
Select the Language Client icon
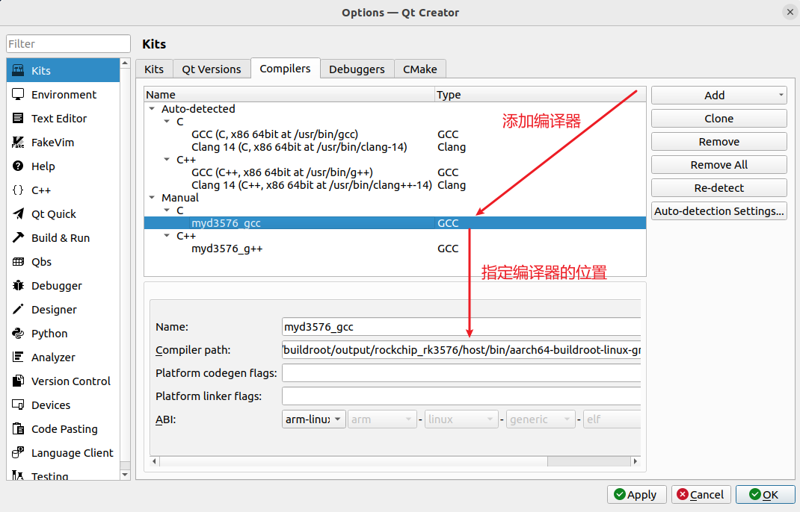click(18, 452)
